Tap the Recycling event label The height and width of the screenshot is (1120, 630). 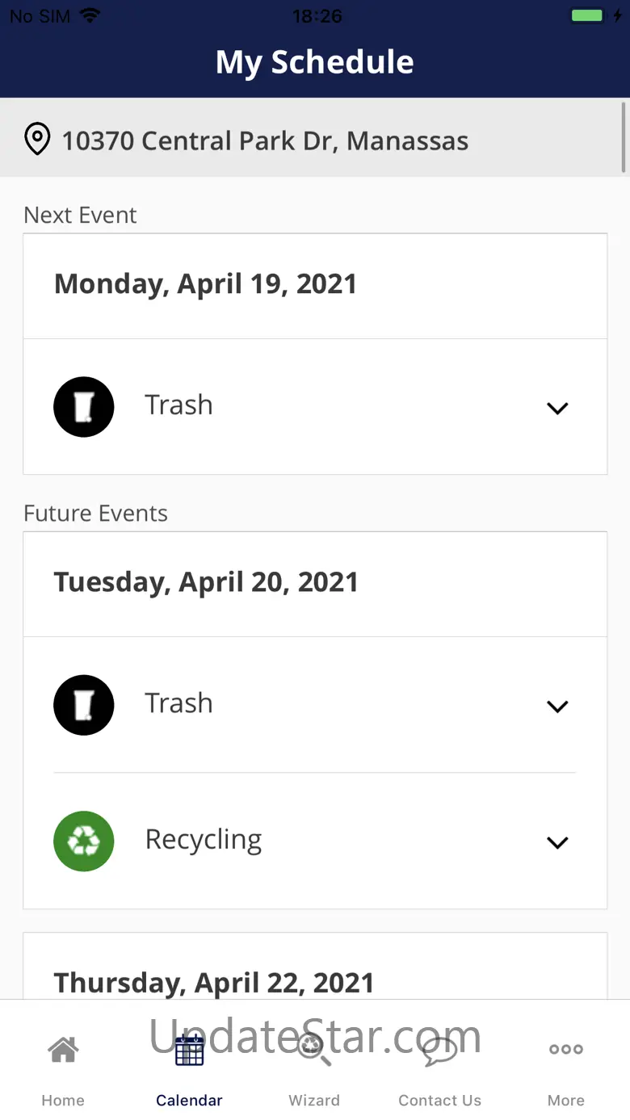tap(204, 840)
